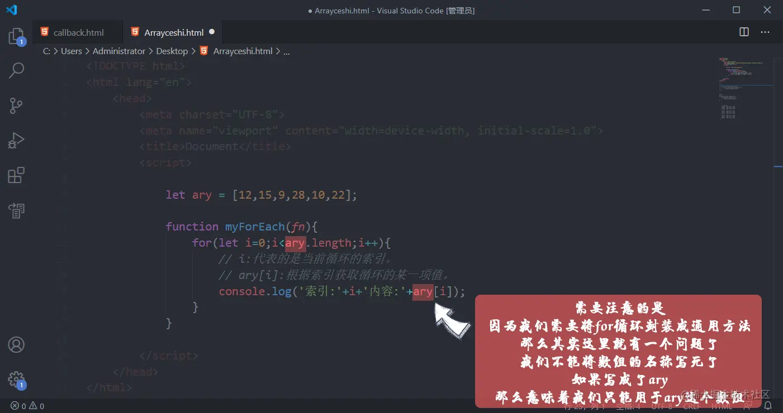783x413 pixels.
Task: Expand the breadcrumb ellipsis symbol
Action: [x=287, y=51]
